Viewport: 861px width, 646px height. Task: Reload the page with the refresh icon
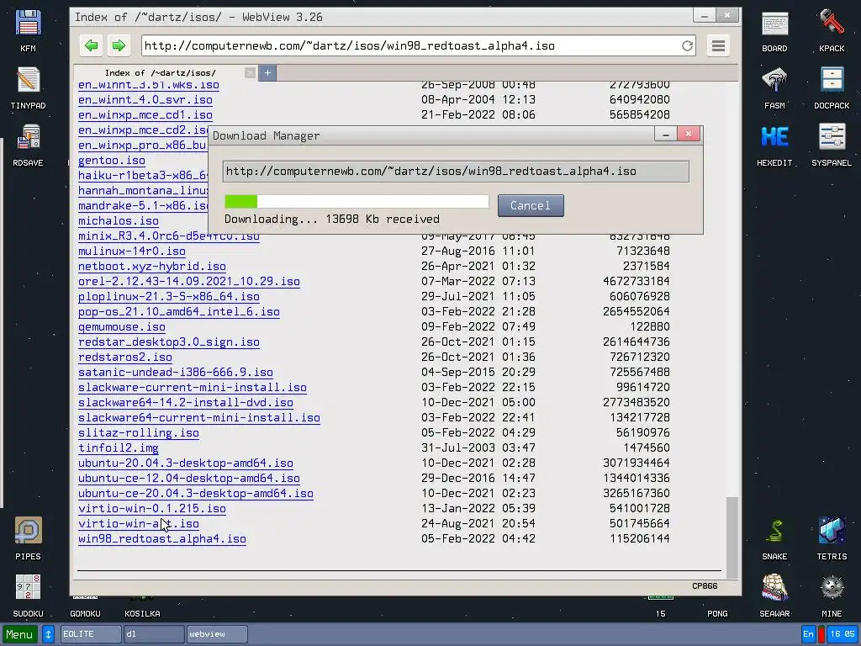(687, 45)
